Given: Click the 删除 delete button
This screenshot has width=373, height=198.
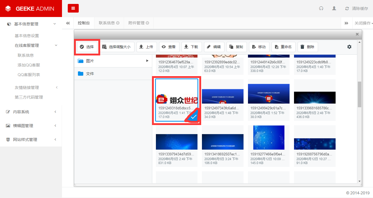Looking at the screenshot, I should tap(308, 47).
